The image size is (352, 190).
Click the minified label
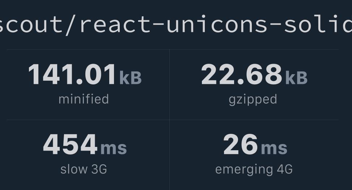pos(84,99)
